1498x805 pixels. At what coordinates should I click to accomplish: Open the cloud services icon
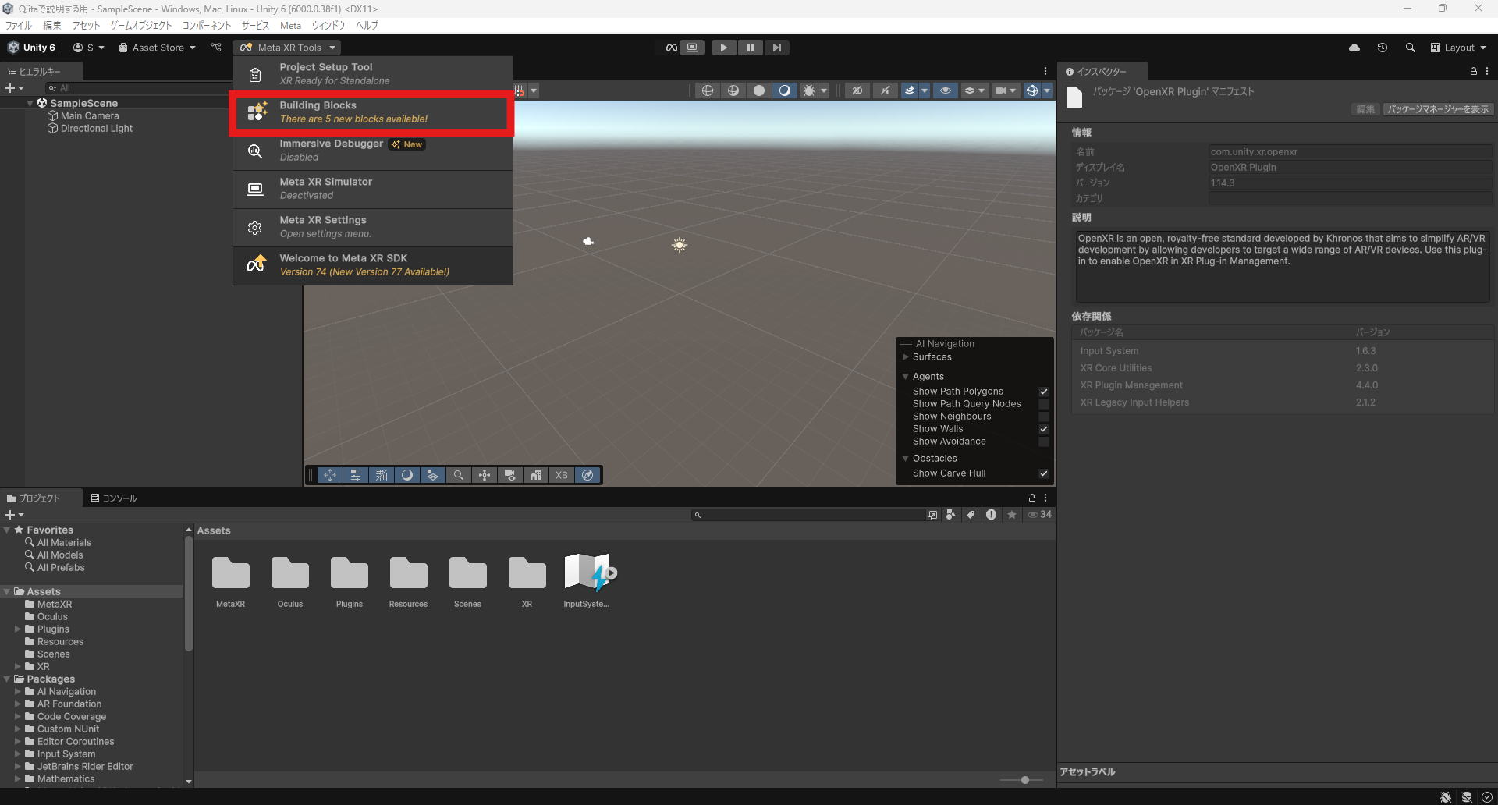coord(1354,48)
